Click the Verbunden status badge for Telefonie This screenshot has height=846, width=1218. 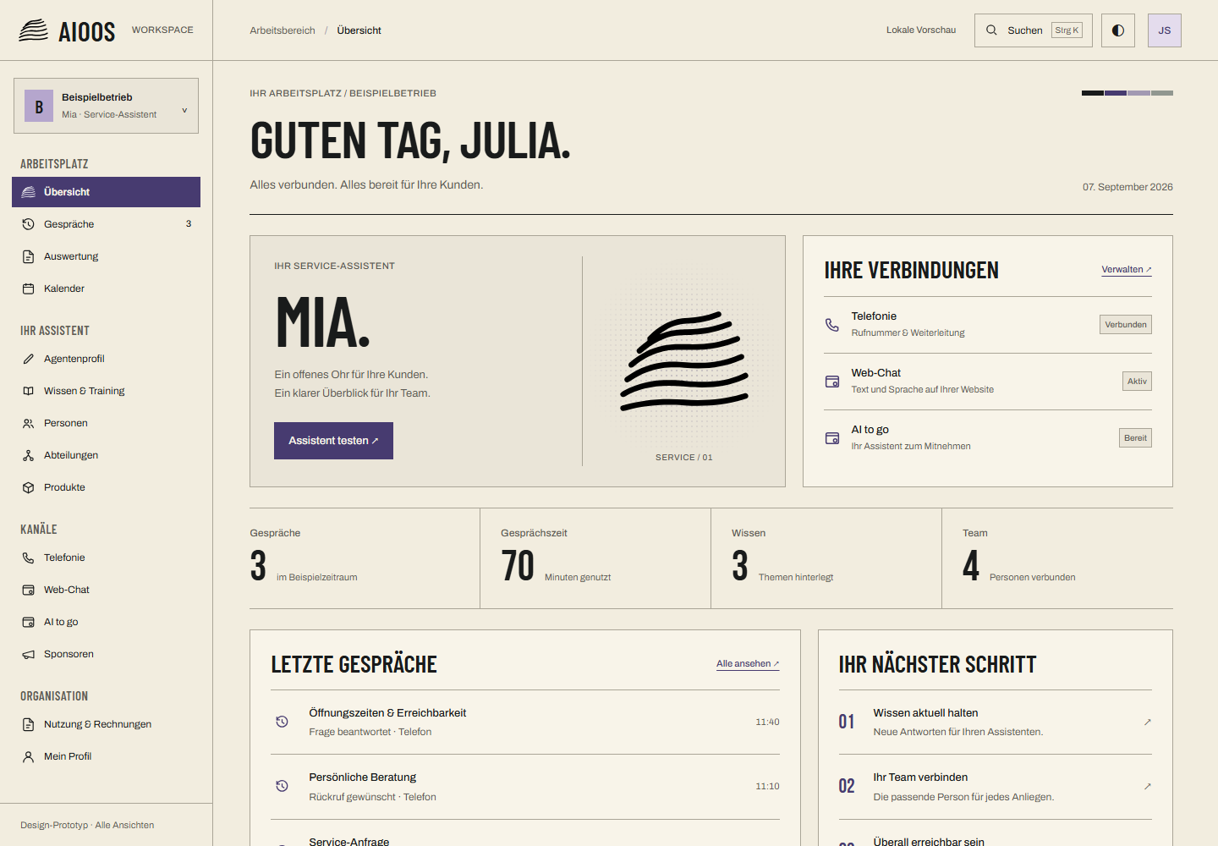click(1126, 325)
